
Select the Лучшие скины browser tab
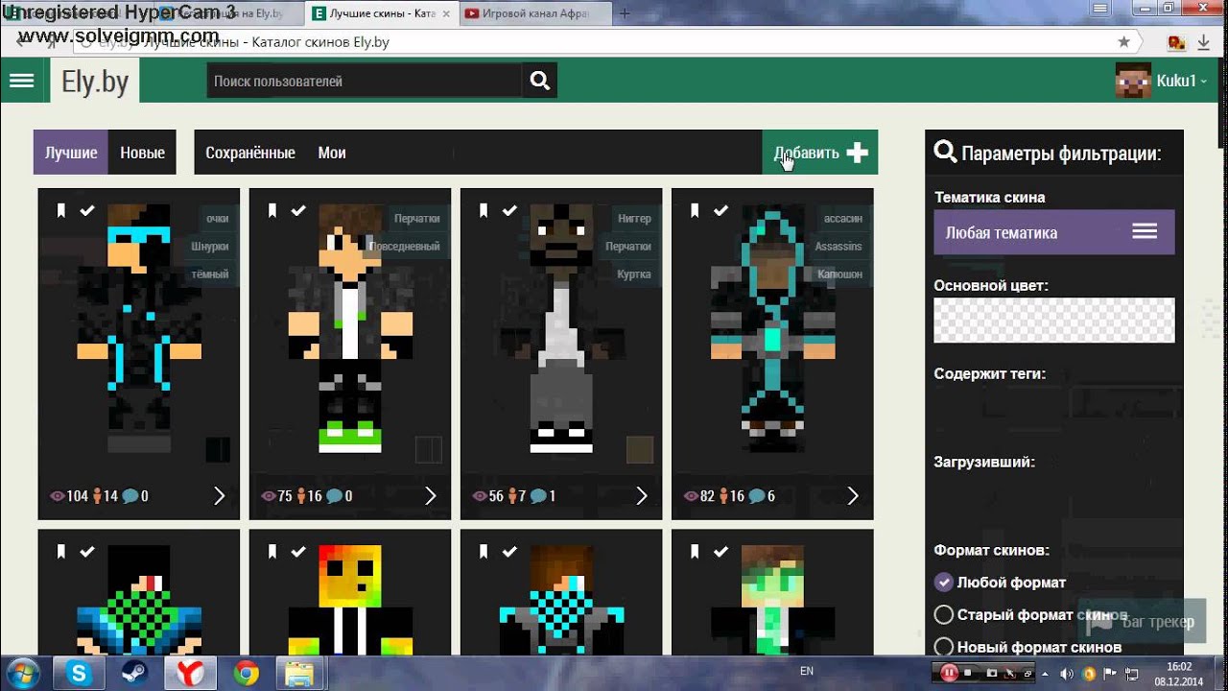(x=381, y=13)
